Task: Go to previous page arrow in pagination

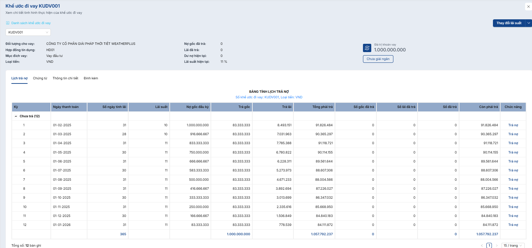Action: coord(482,246)
